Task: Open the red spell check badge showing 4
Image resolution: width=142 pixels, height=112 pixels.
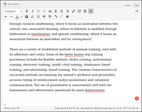Action: point(137,99)
